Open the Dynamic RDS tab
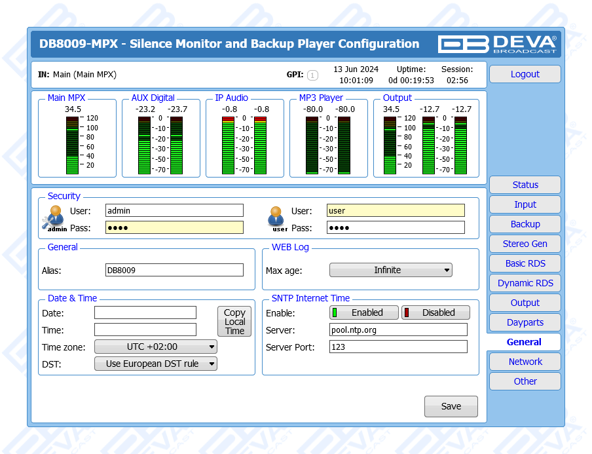The width and height of the screenshot is (592, 454). (x=525, y=283)
